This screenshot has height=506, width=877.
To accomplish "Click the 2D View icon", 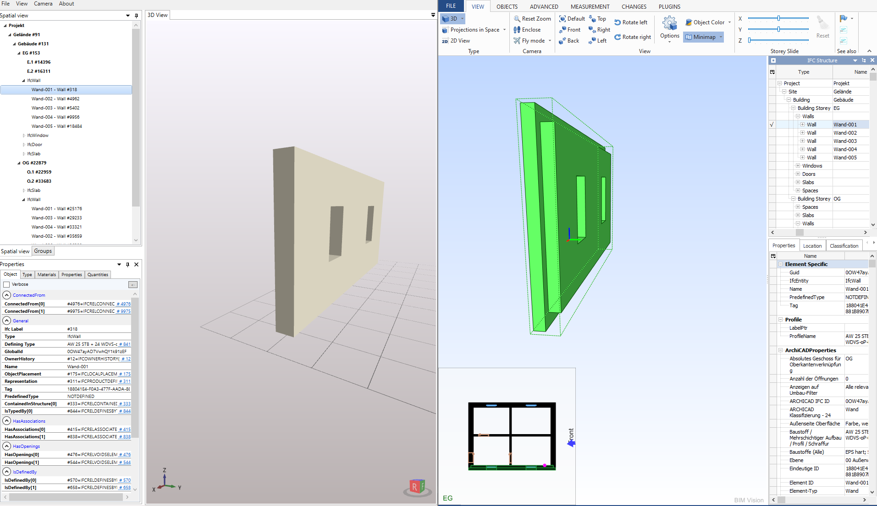I will [x=445, y=41].
